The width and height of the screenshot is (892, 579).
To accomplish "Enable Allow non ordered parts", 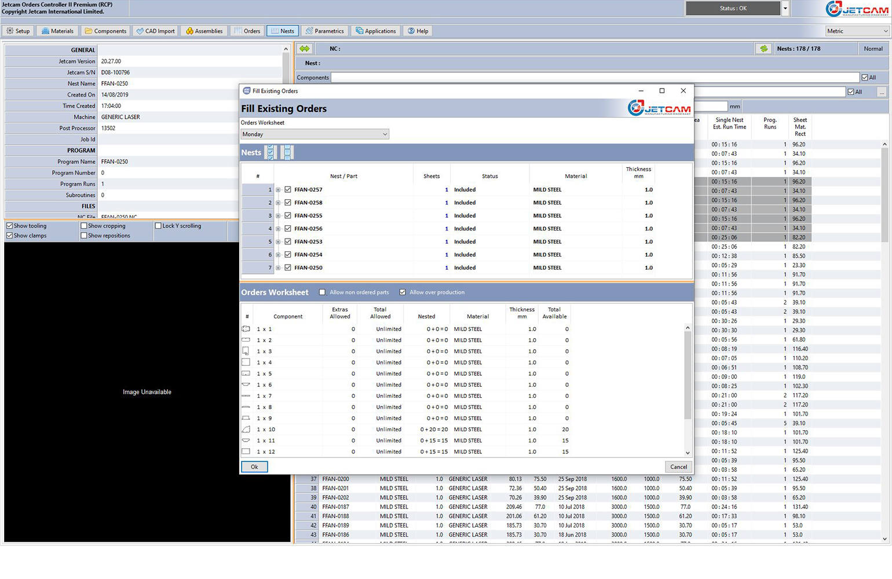I will [322, 292].
